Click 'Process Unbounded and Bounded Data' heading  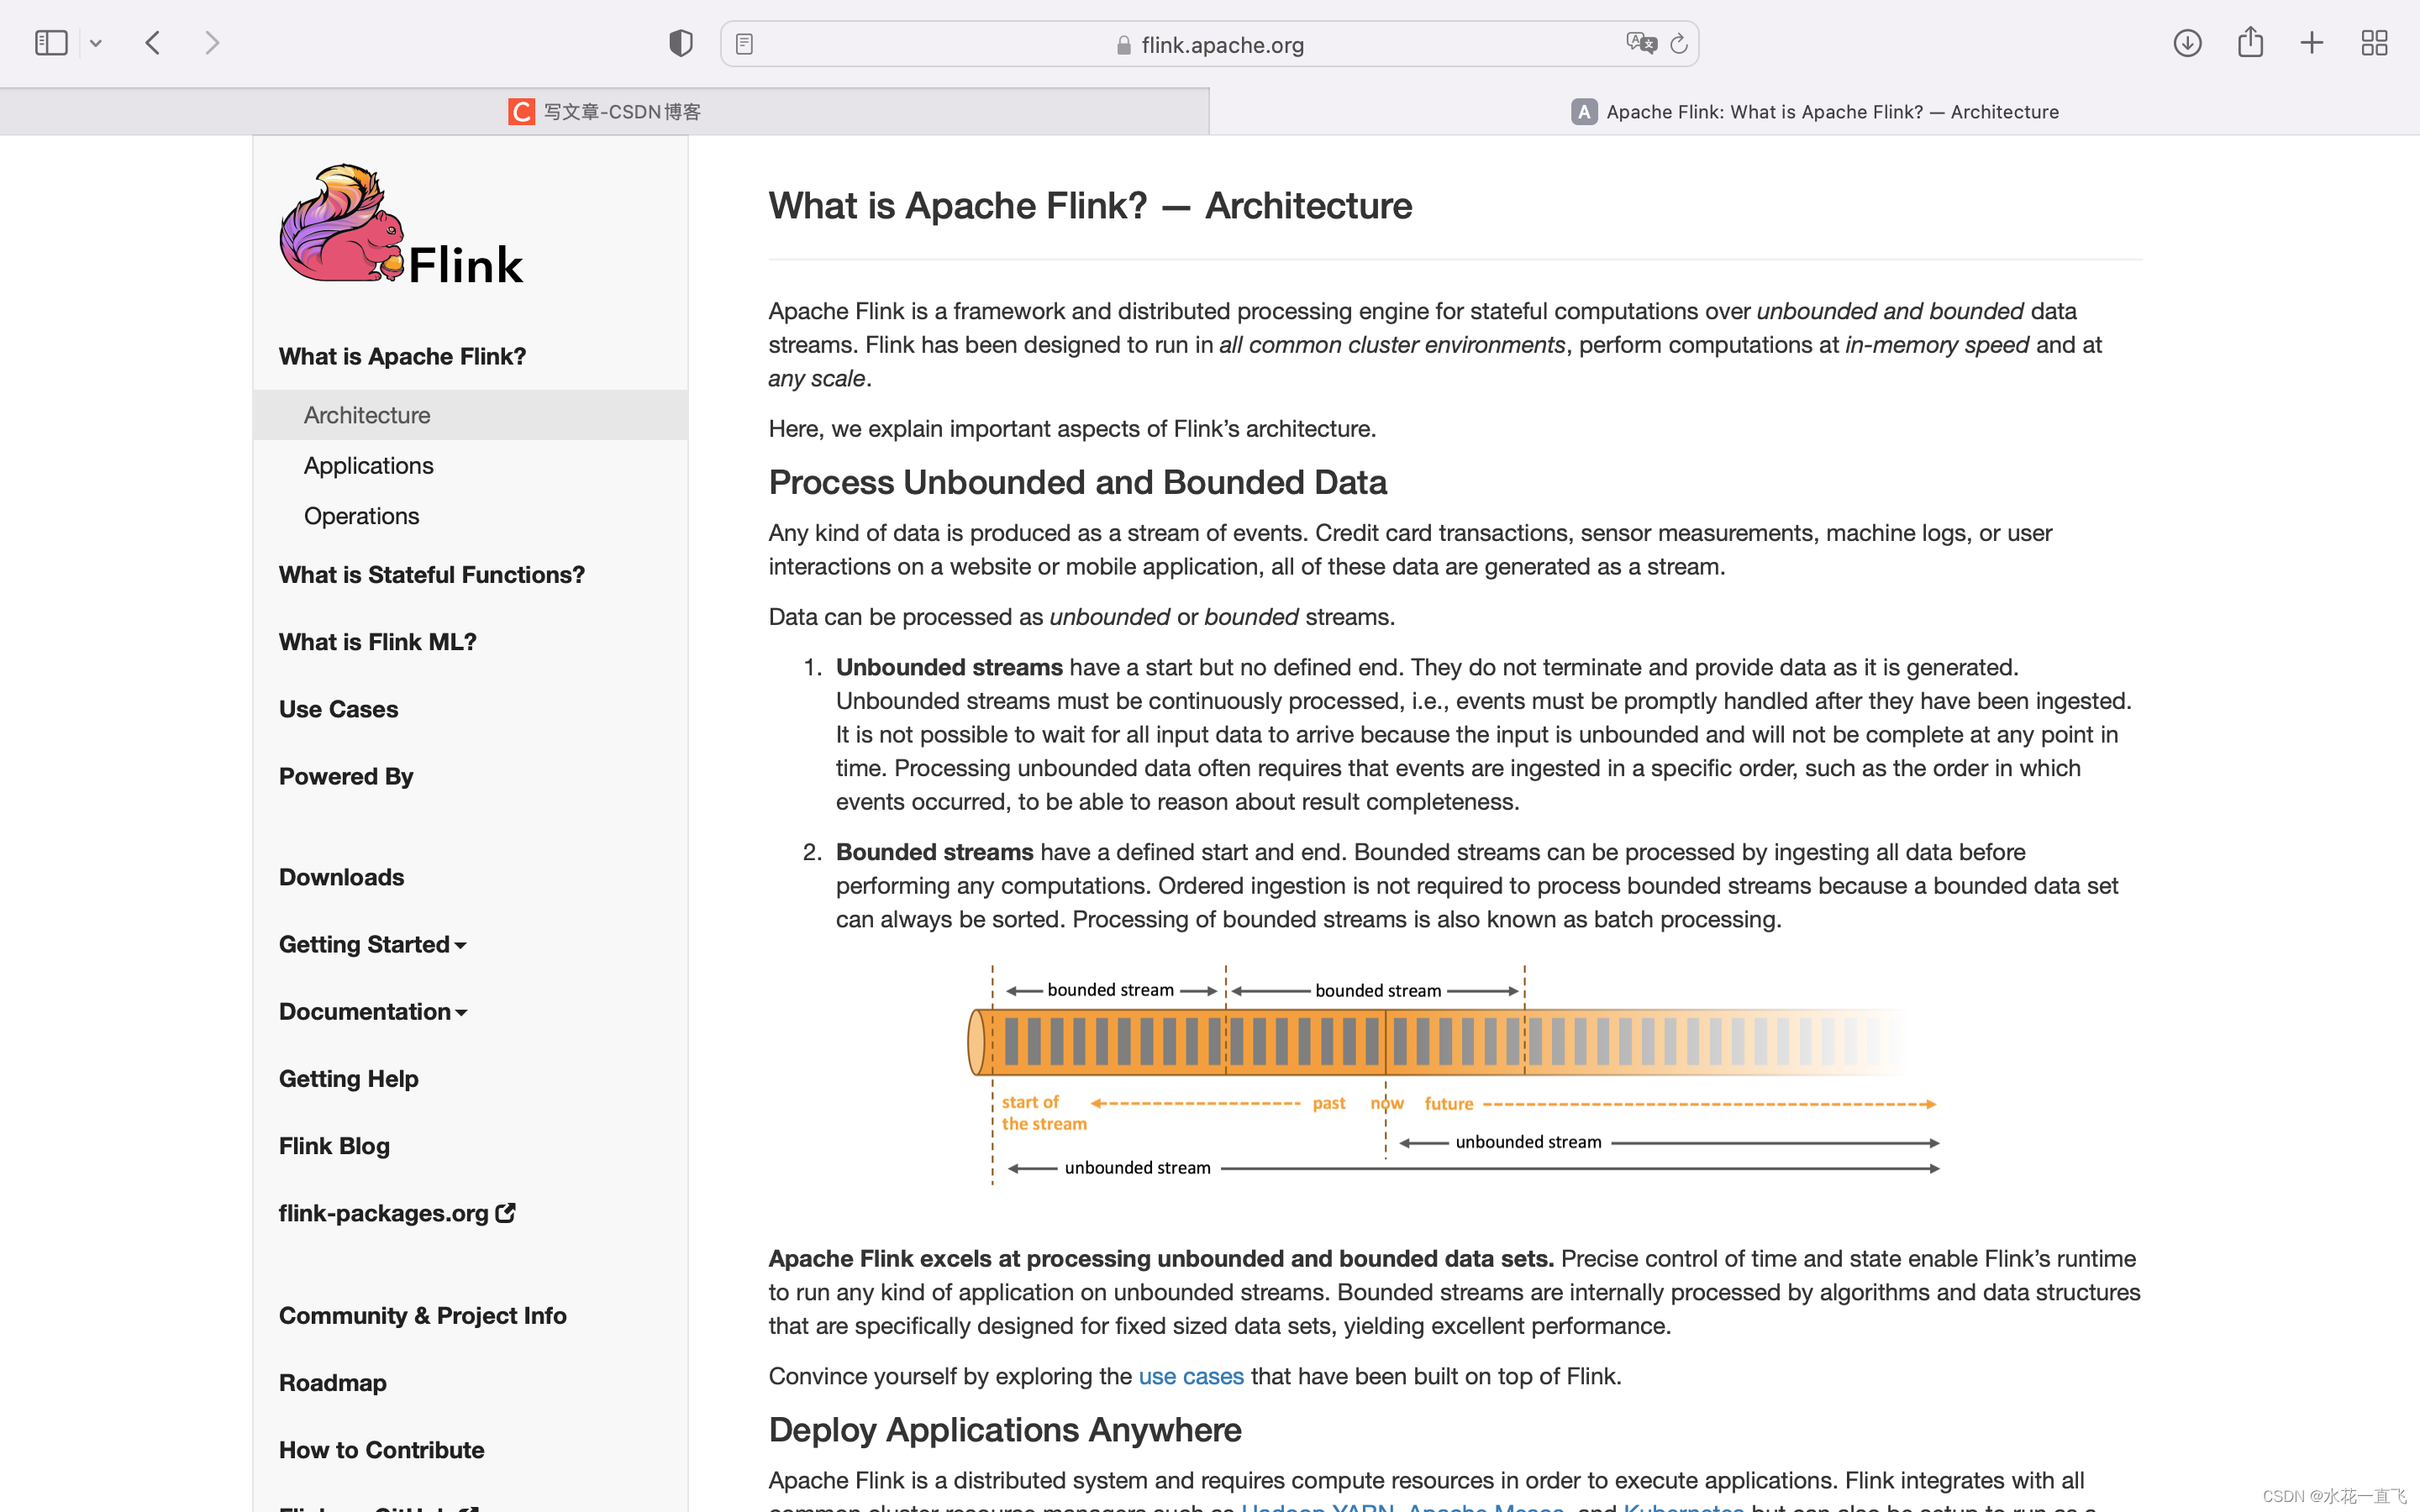(1077, 483)
